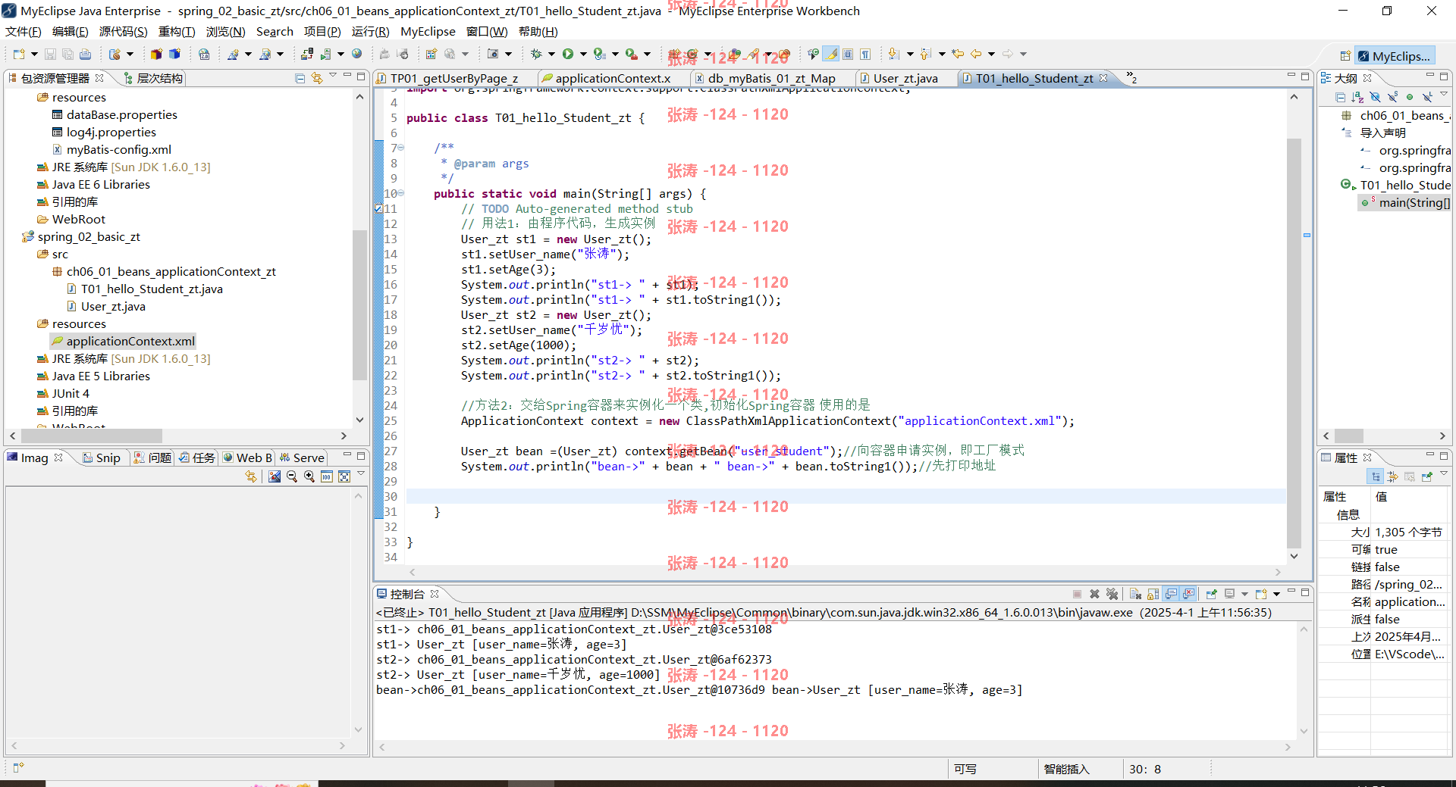Click the New file toolbar icon

19,54
